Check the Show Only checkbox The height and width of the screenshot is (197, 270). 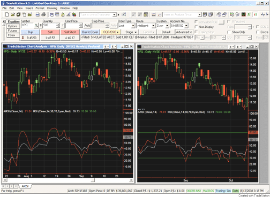(x=229, y=32)
